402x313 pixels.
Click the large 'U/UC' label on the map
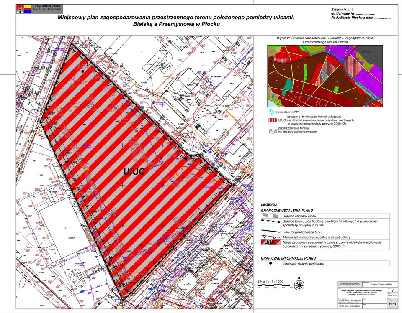pos(134,171)
